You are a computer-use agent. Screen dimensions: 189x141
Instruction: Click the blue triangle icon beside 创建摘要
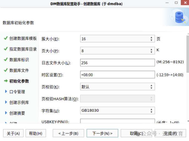pyautogui.click(x=6, y=113)
